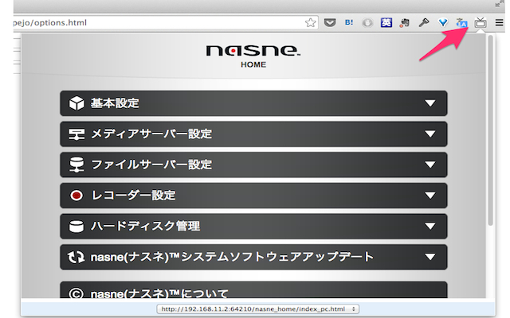Open the メディアサーバー設定 menu label
This screenshot has height=318, width=510.
point(151,134)
